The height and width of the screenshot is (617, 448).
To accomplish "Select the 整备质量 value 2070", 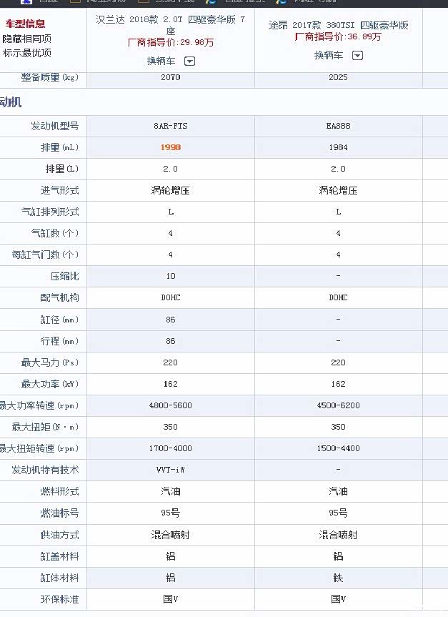I will 170,77.
